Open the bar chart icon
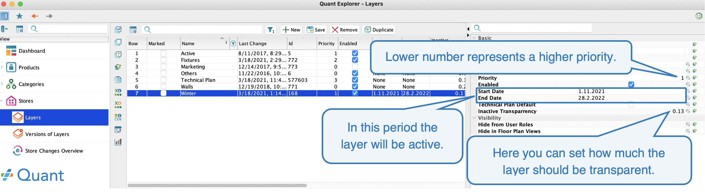This screenshot has height=192, width=705. (x=118, y=142)
